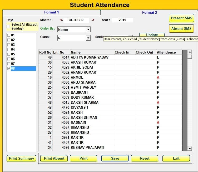Click the table scrollbar thumb
Viewport: 198px width, 172px height.
tap(190, 56)
